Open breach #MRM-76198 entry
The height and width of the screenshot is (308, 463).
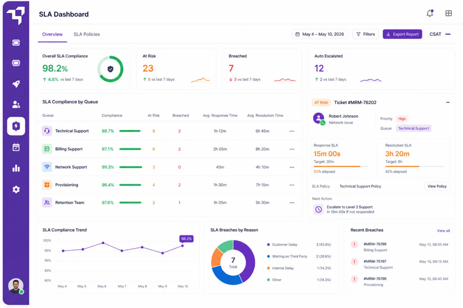tap(399, 247)
